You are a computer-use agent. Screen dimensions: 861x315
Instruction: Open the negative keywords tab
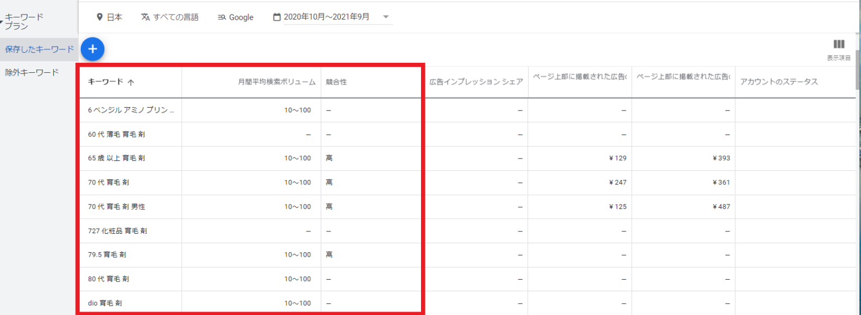[32, 72]
